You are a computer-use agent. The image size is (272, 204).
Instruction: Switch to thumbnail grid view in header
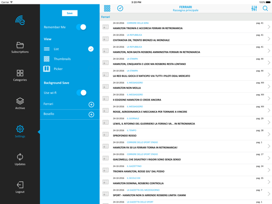click(107, 8)
